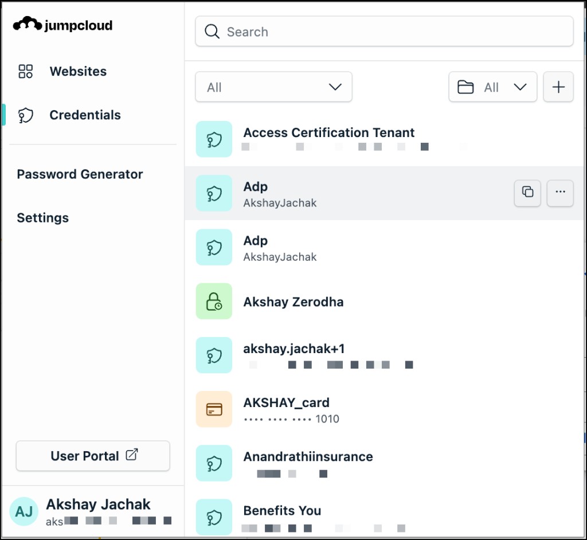The height and width of the screenshot is (540, 587).
Task: Open the more options menu for highlighted Adp
Action: (x=560, y=193)
